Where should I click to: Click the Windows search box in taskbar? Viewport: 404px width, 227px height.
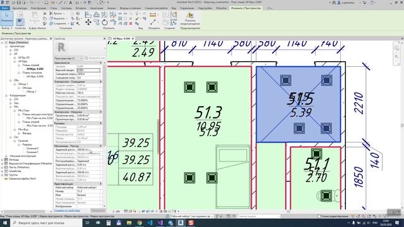pos(46,223)
